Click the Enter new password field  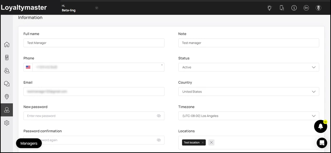(94, 116)
